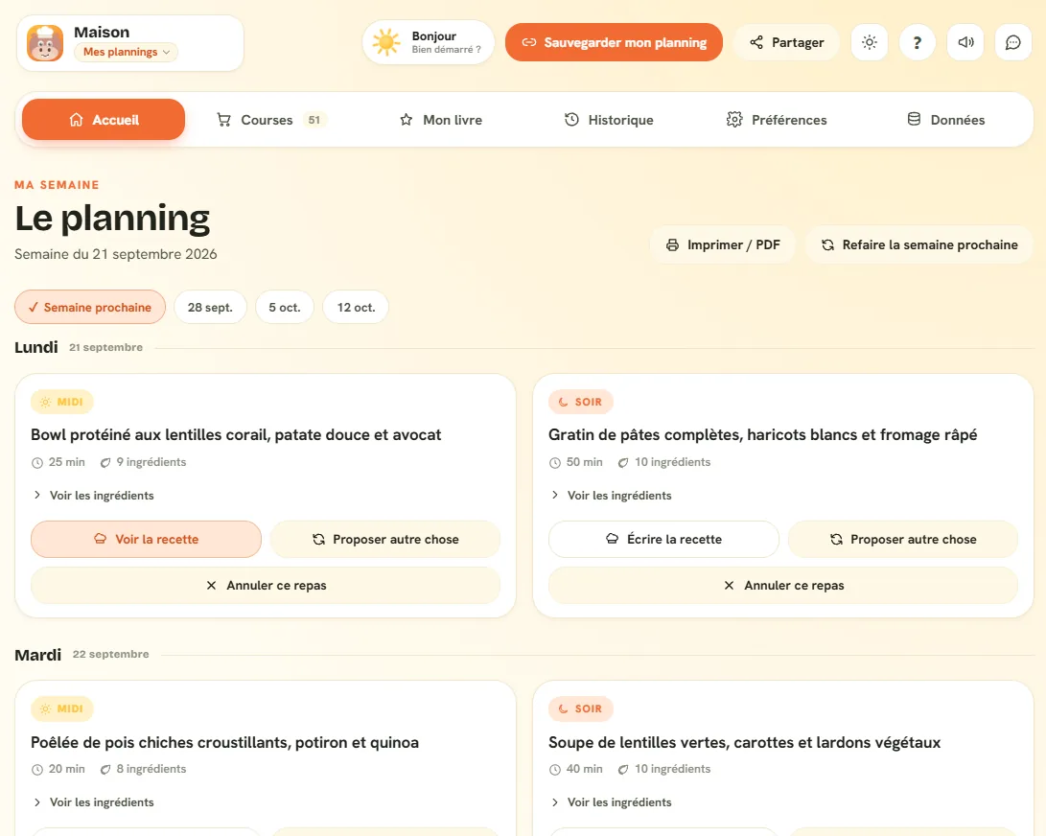
Task: Open the Historique tab
Action: [x=609, y=120]
